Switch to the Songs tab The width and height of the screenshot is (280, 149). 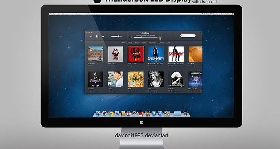[x=123, y=42]
